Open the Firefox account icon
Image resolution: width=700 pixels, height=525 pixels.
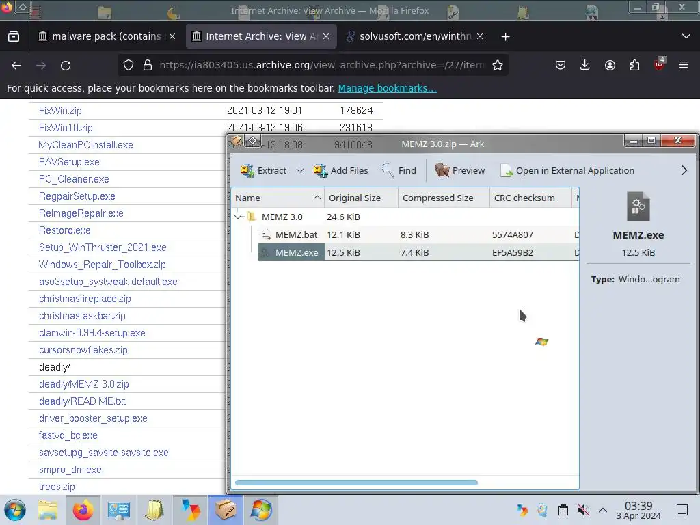610,65
